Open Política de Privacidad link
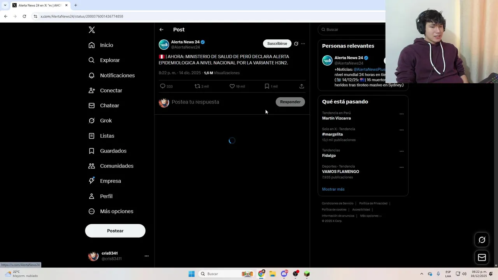The width and height of the screenshot is (498, 280). [x=373, y=203]
